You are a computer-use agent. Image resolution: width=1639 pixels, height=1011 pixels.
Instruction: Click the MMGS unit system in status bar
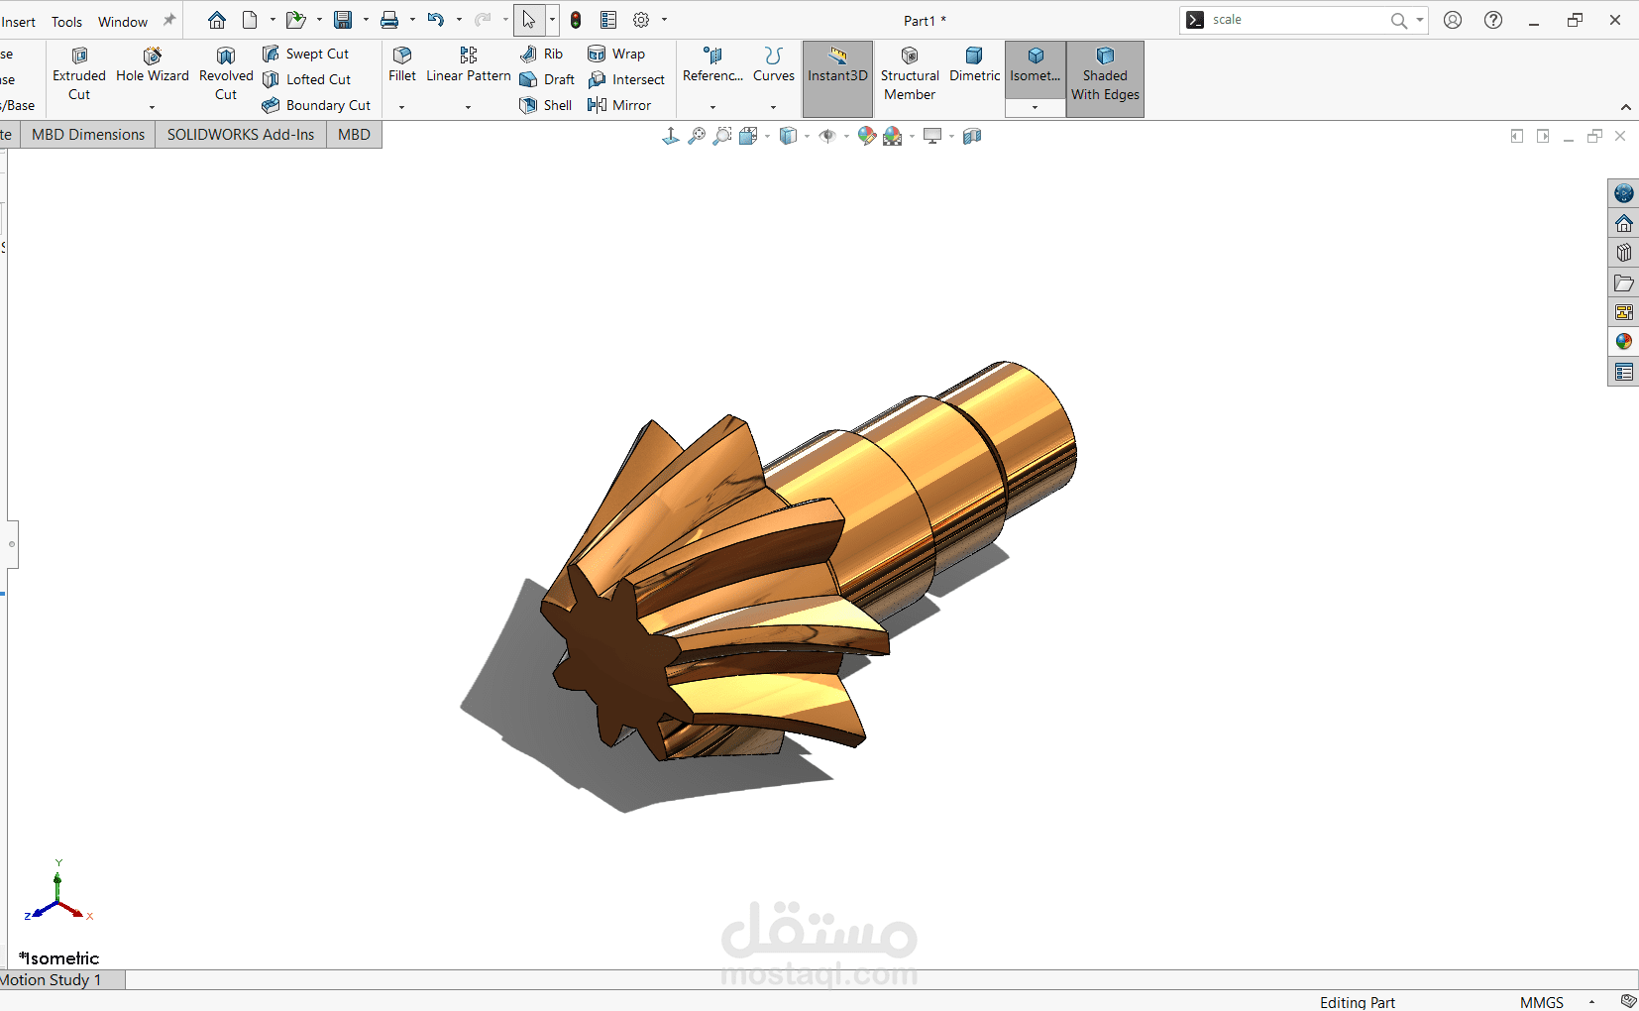tap(1542, 1002)
